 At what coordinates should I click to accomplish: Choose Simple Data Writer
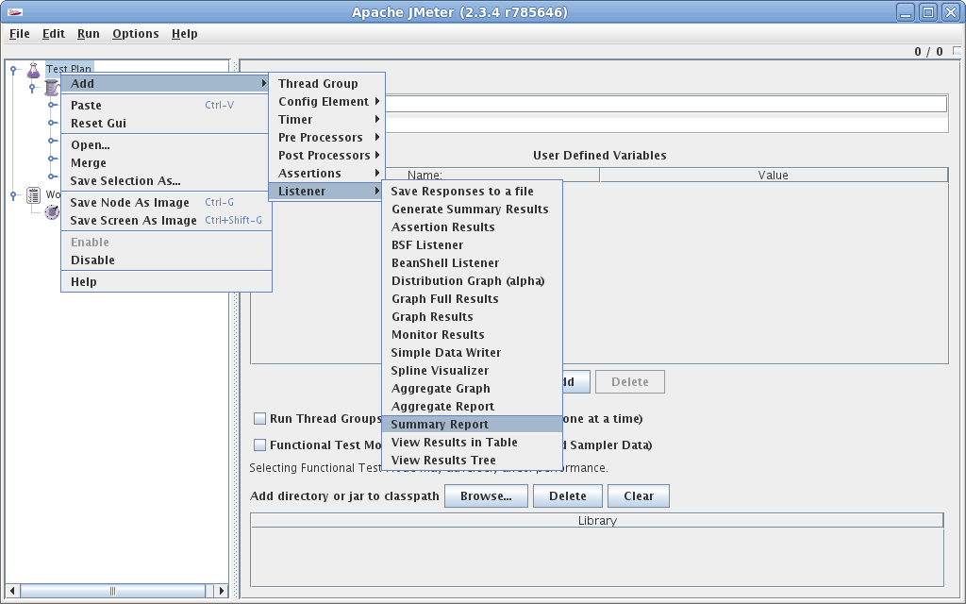tap(472, 353)
